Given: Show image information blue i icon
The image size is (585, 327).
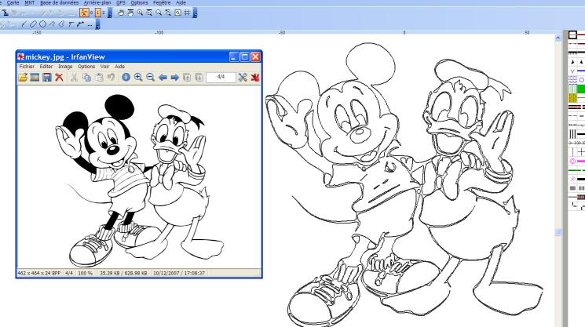Looking at the screenshot, I should pyautogui.click(x=126, y=77).
